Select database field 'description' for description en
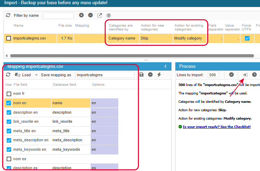Image resolution: width=260 pixels, height=171 pixels. (71, 112)
